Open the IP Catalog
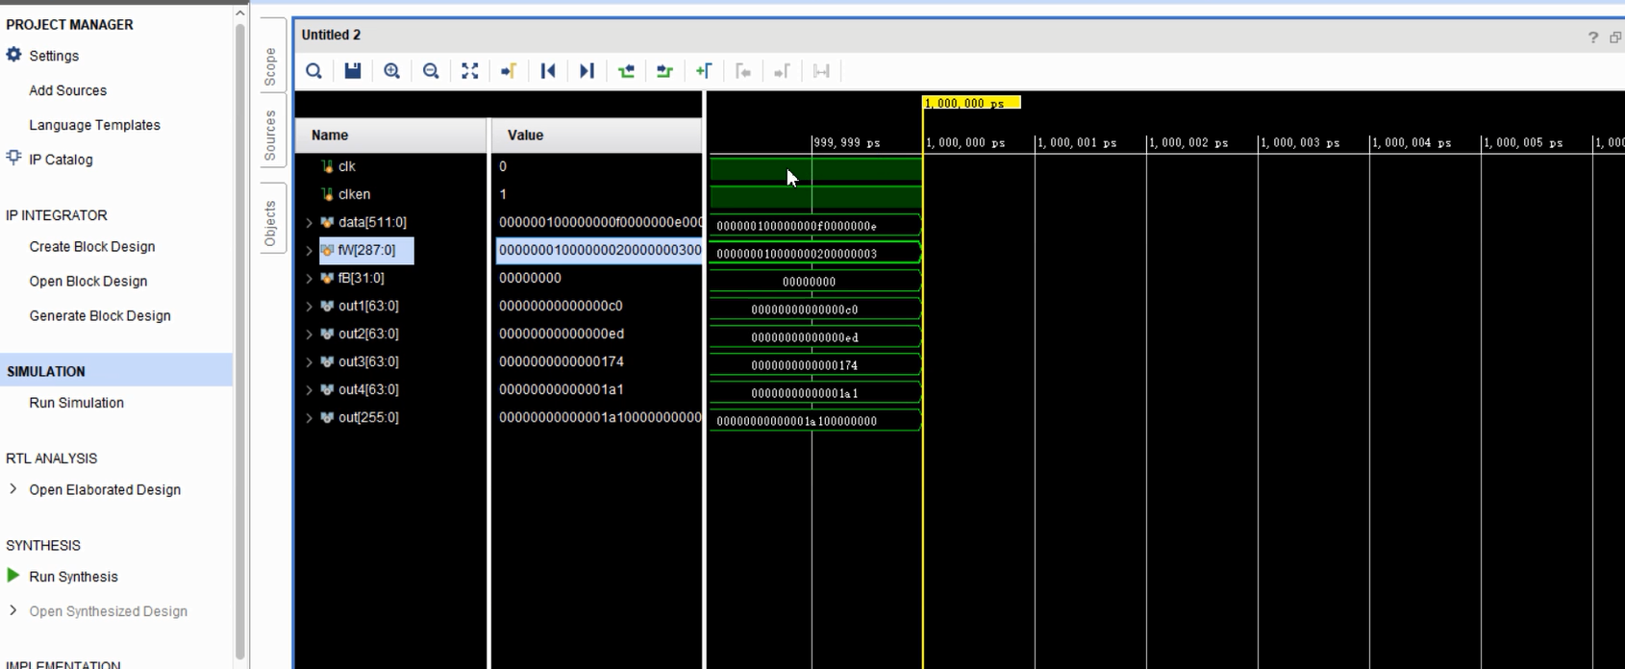This screenshot has height=669, width=1625. [x=61, y=160]
